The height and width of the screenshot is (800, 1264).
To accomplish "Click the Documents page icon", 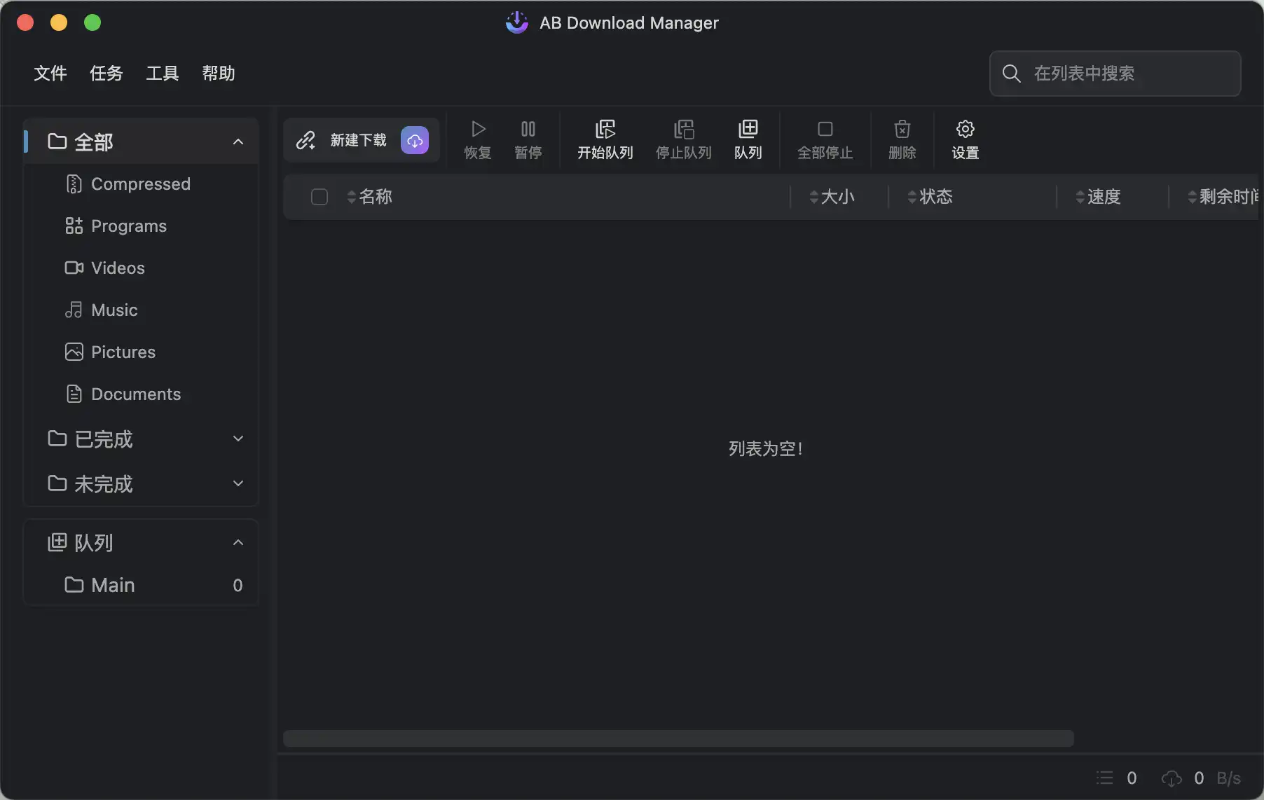I will click(x=74, y=394).
